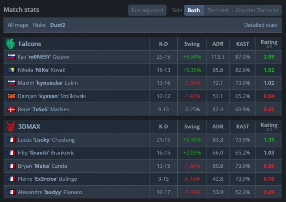Switch side filter to Terrorist
Image resolution: width=286 pixels, height=202 pixels.
click(x=218, y=10)
